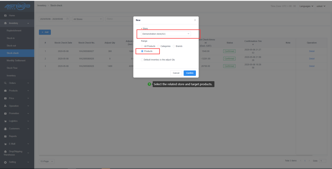Click the Setting gear icon
The height and width of the screenshot is (169, 332).
pyautogui.click(x=5, y=162)
